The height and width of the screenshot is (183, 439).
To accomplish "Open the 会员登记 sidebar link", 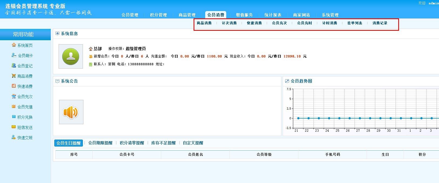I will coord(25,66).
